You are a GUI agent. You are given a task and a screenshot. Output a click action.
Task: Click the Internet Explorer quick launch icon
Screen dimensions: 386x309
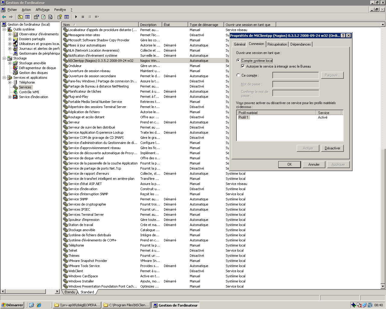[x=39, y=305]
